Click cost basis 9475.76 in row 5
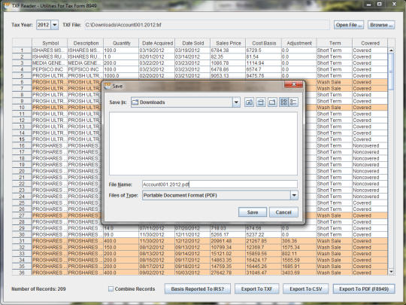This screenshot has height=305, width=406. [x=264, y=76]
